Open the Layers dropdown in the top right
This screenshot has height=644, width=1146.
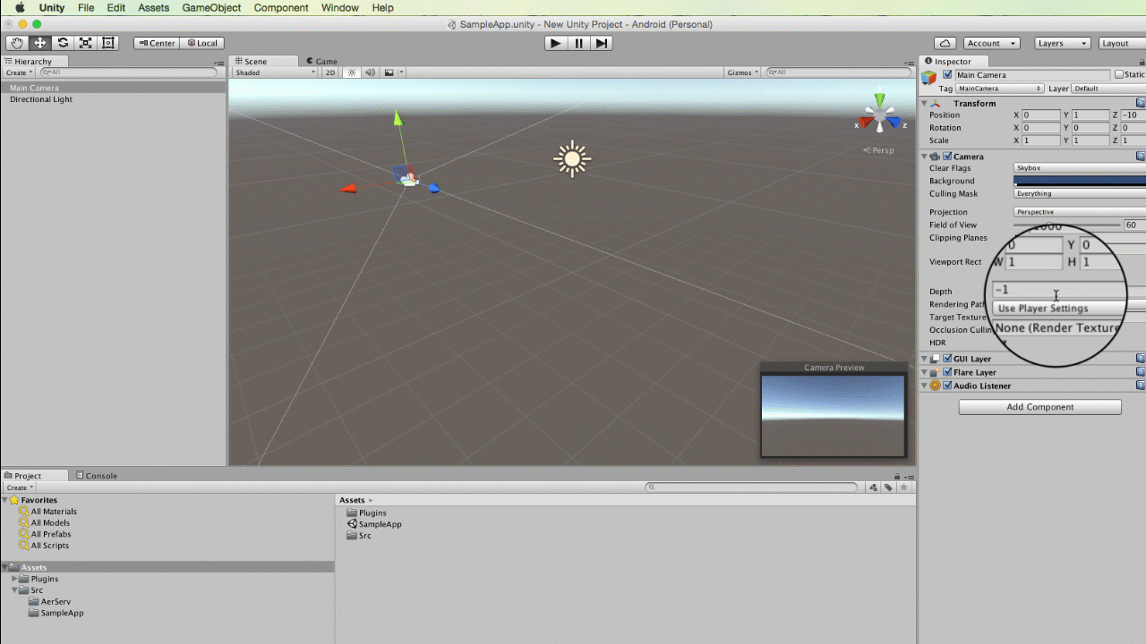1061,42
